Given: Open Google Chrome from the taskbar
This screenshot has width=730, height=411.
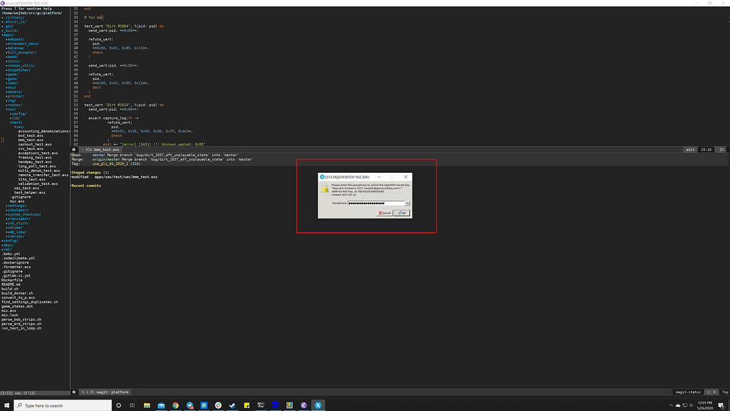Looking at the screenshot, I should 176,405.
